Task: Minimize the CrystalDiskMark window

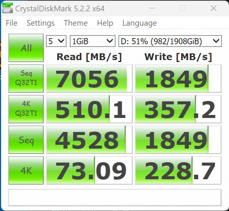Action: click(152, 8)
